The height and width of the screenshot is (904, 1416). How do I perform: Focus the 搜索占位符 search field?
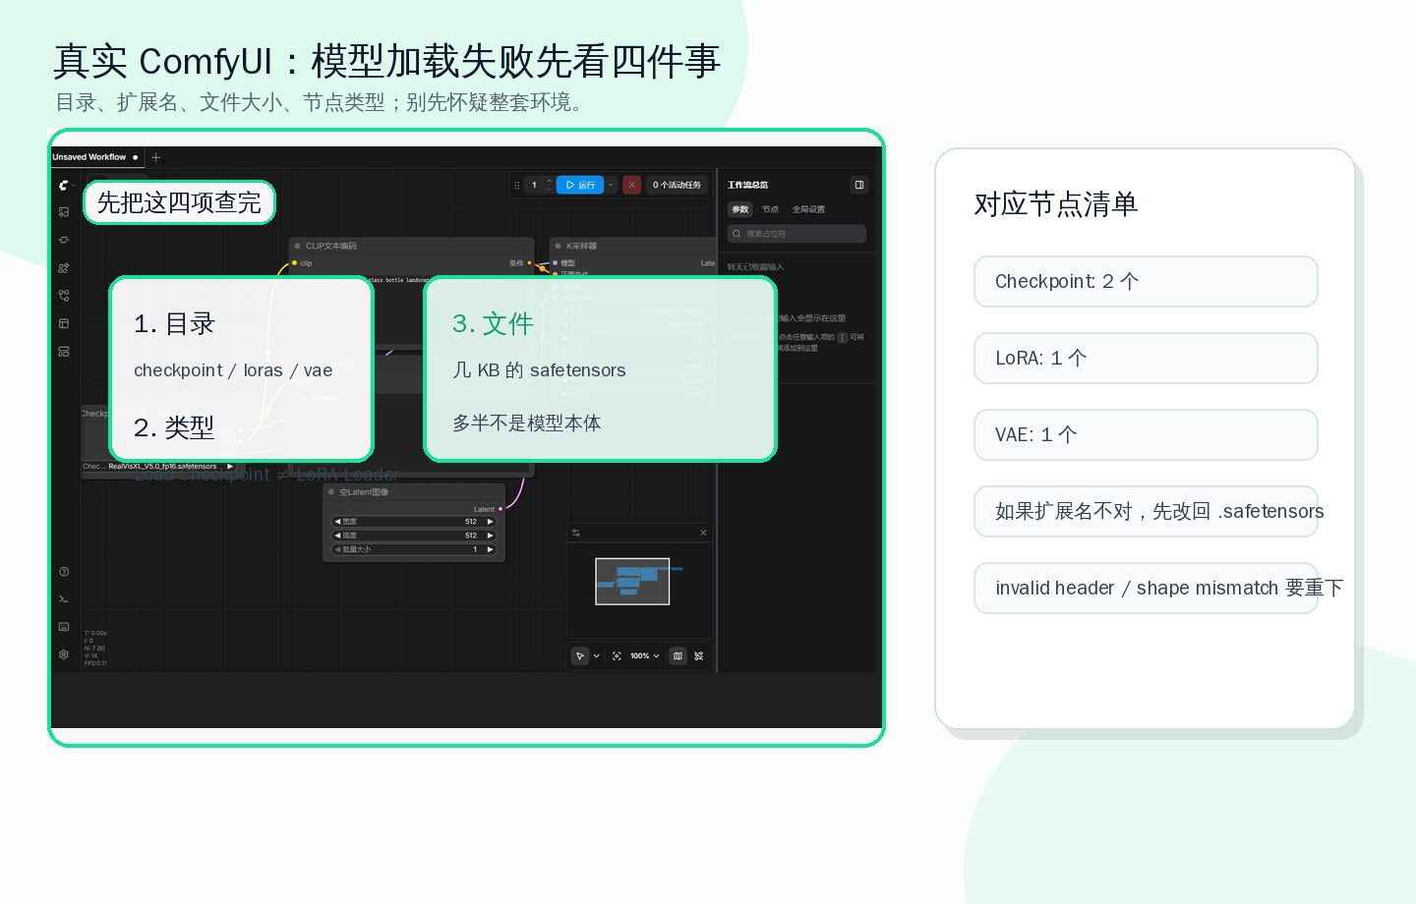click(x=796, y=234)
